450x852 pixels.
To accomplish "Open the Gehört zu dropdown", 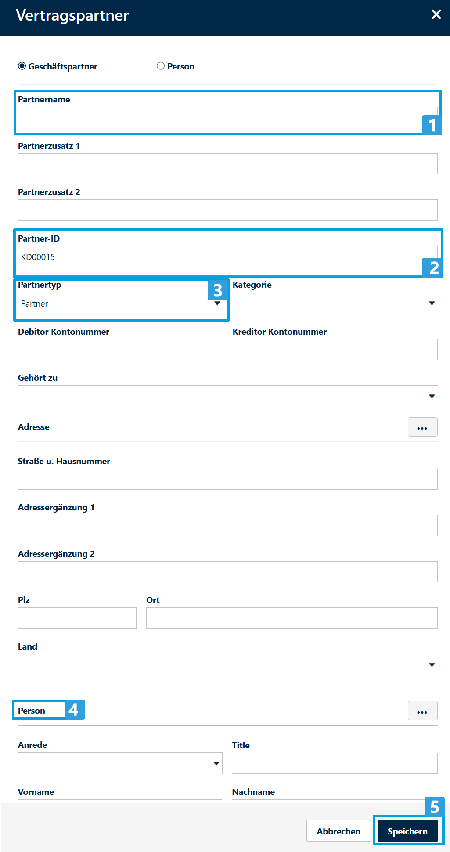I will pos(227,396).
